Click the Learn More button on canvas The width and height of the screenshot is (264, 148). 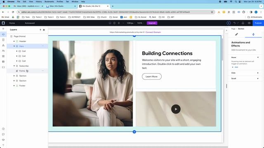[151, 76]
